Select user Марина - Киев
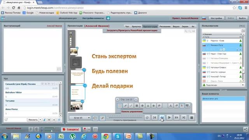Screen dimensions: 249x140 pyautogui.click(x=222, y=41)
